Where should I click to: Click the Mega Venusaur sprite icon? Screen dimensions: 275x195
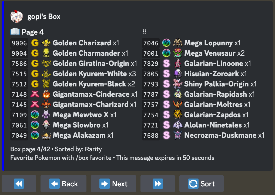point(177,53)
